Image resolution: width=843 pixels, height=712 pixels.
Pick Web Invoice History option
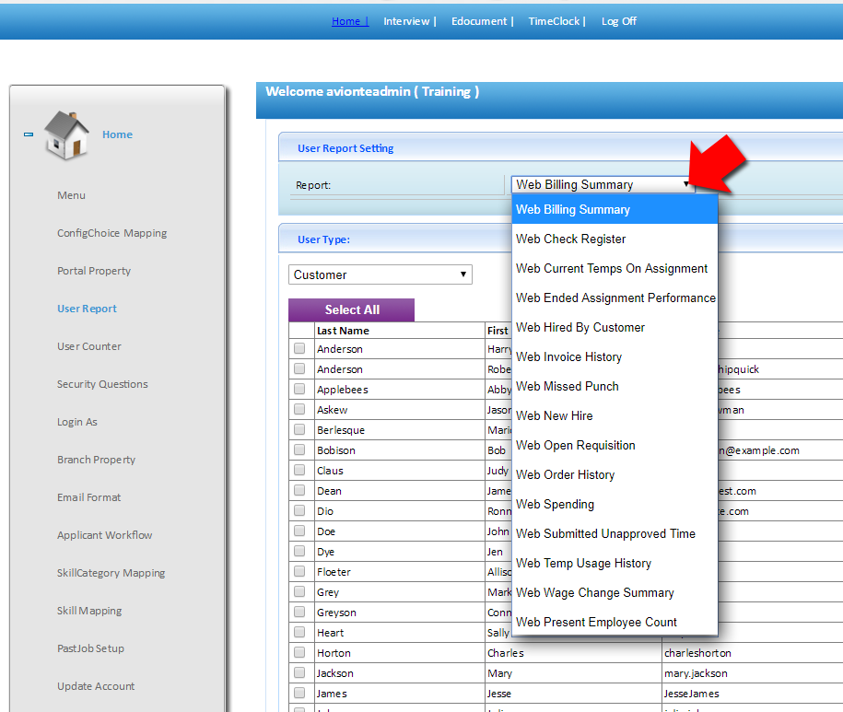click(x=615, y=356)
